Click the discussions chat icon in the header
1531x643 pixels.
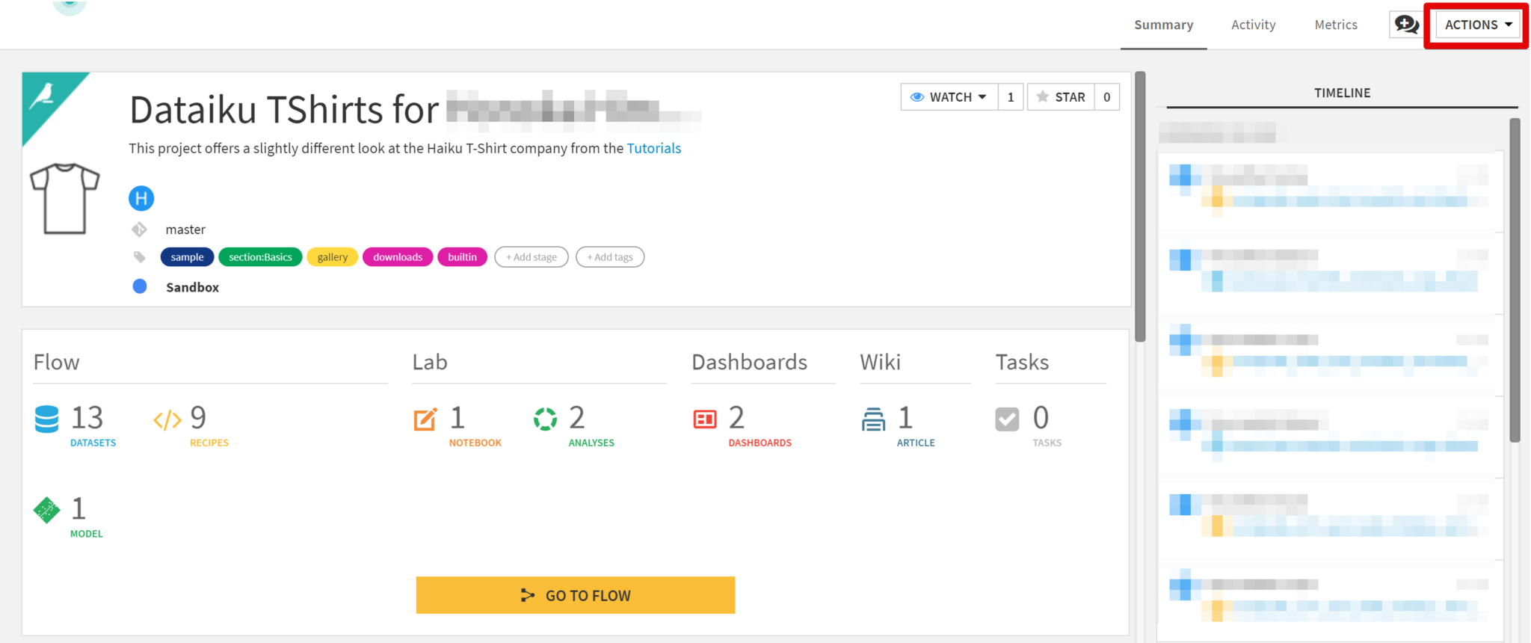1406,24
